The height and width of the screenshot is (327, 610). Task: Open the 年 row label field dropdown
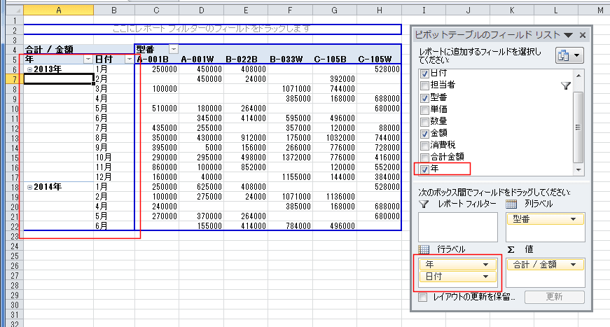click(x=485, y=265)
